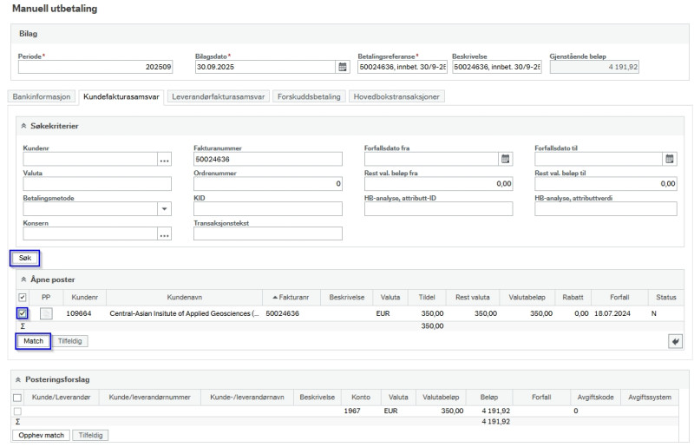The image size is (694, 447).
Task: Click the Kundenr search field
Action: point(90,160)
